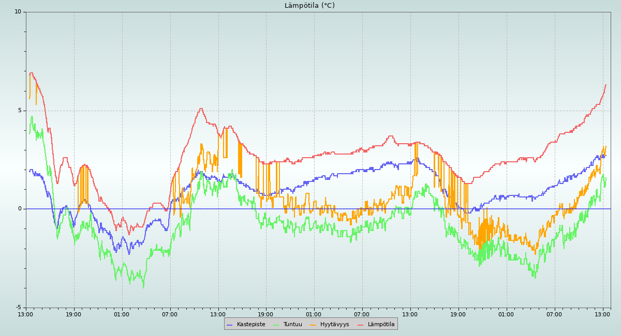Click the blue Kastepiste legend line marker
This screenshot has width=621, height=336.
click(x=230, y=325)
